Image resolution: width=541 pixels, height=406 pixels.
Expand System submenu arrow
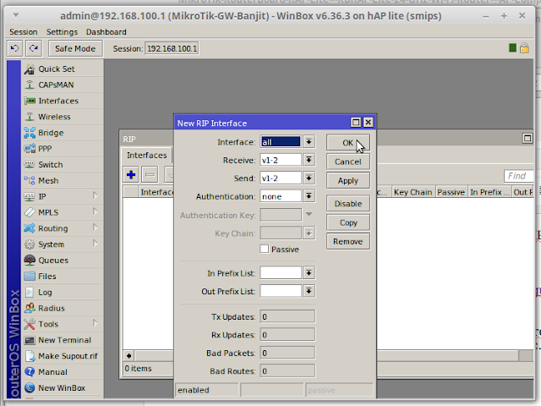pos(96,244)
